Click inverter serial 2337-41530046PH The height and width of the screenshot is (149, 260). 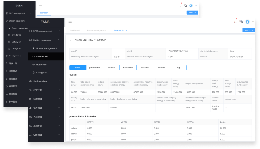point(98,40)
